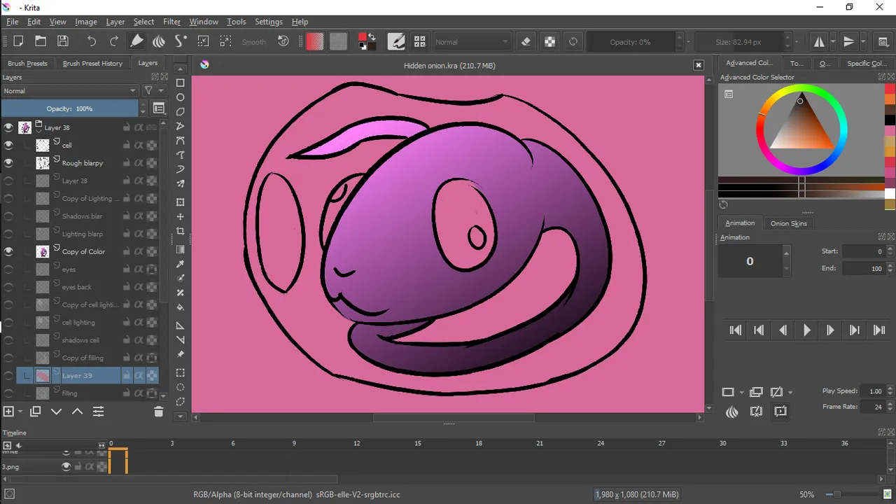Move layer up with the up arrow
The image size is (896, 504).
[x=77, y=412]
